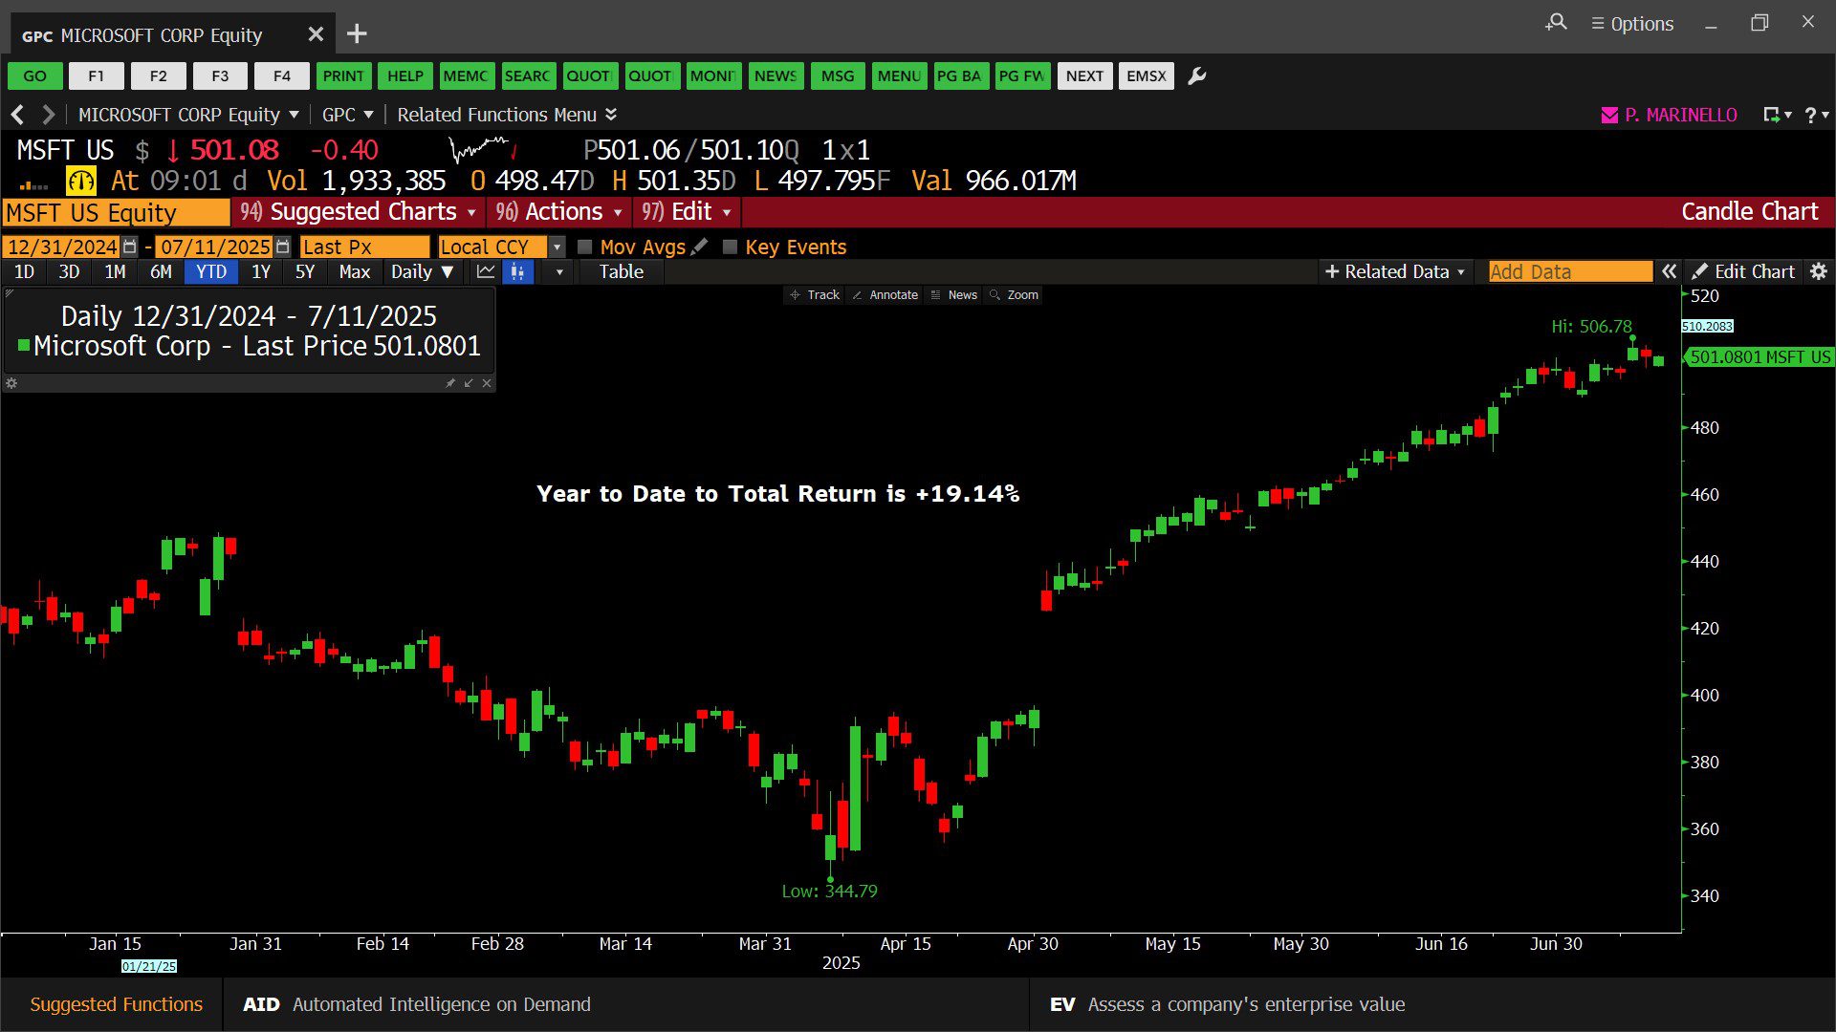Activate the Track crosshair tool
Viewport: 1836px width, 1032px height.
[815, 294]
